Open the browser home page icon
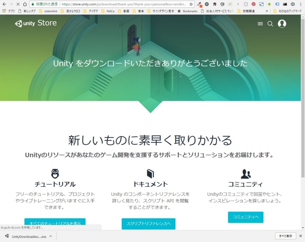This screenshot has width=305, height=242. coord(25,4)
